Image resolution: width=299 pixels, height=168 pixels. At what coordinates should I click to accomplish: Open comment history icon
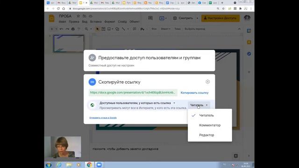(150, 18)
